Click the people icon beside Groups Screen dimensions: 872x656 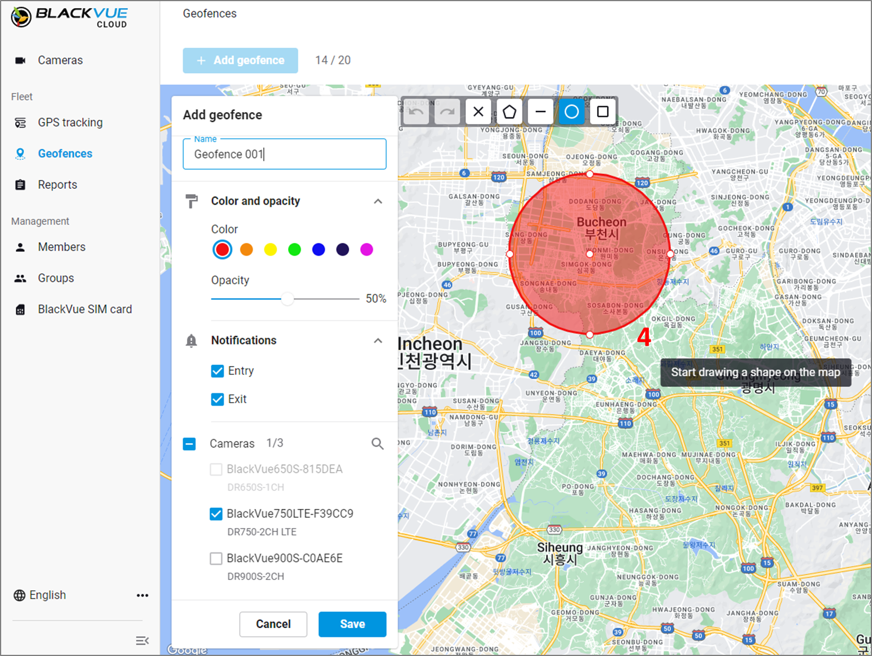tap(20, 278)
